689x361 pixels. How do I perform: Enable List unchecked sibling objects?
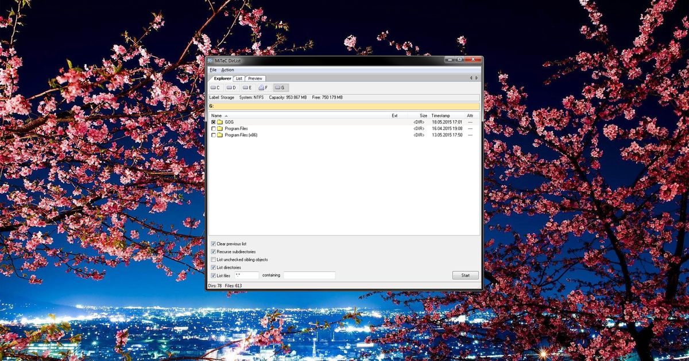(x=213, y=259)
